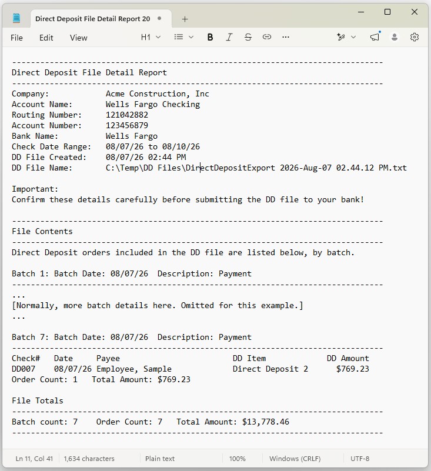This screenshot has height=471, width=431.
Task: Click the 'Important:' line
Action: pyautogui.click(x=35, y=189)
